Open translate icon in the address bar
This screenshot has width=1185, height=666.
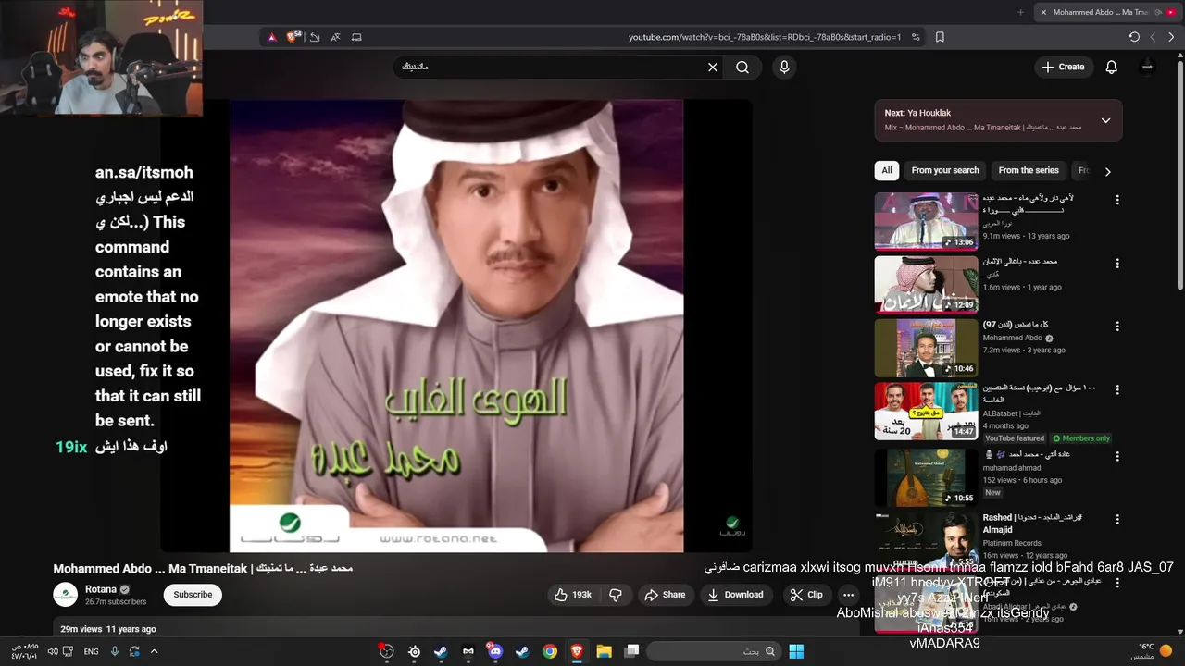pyautogui.click(x=335, y=37)
